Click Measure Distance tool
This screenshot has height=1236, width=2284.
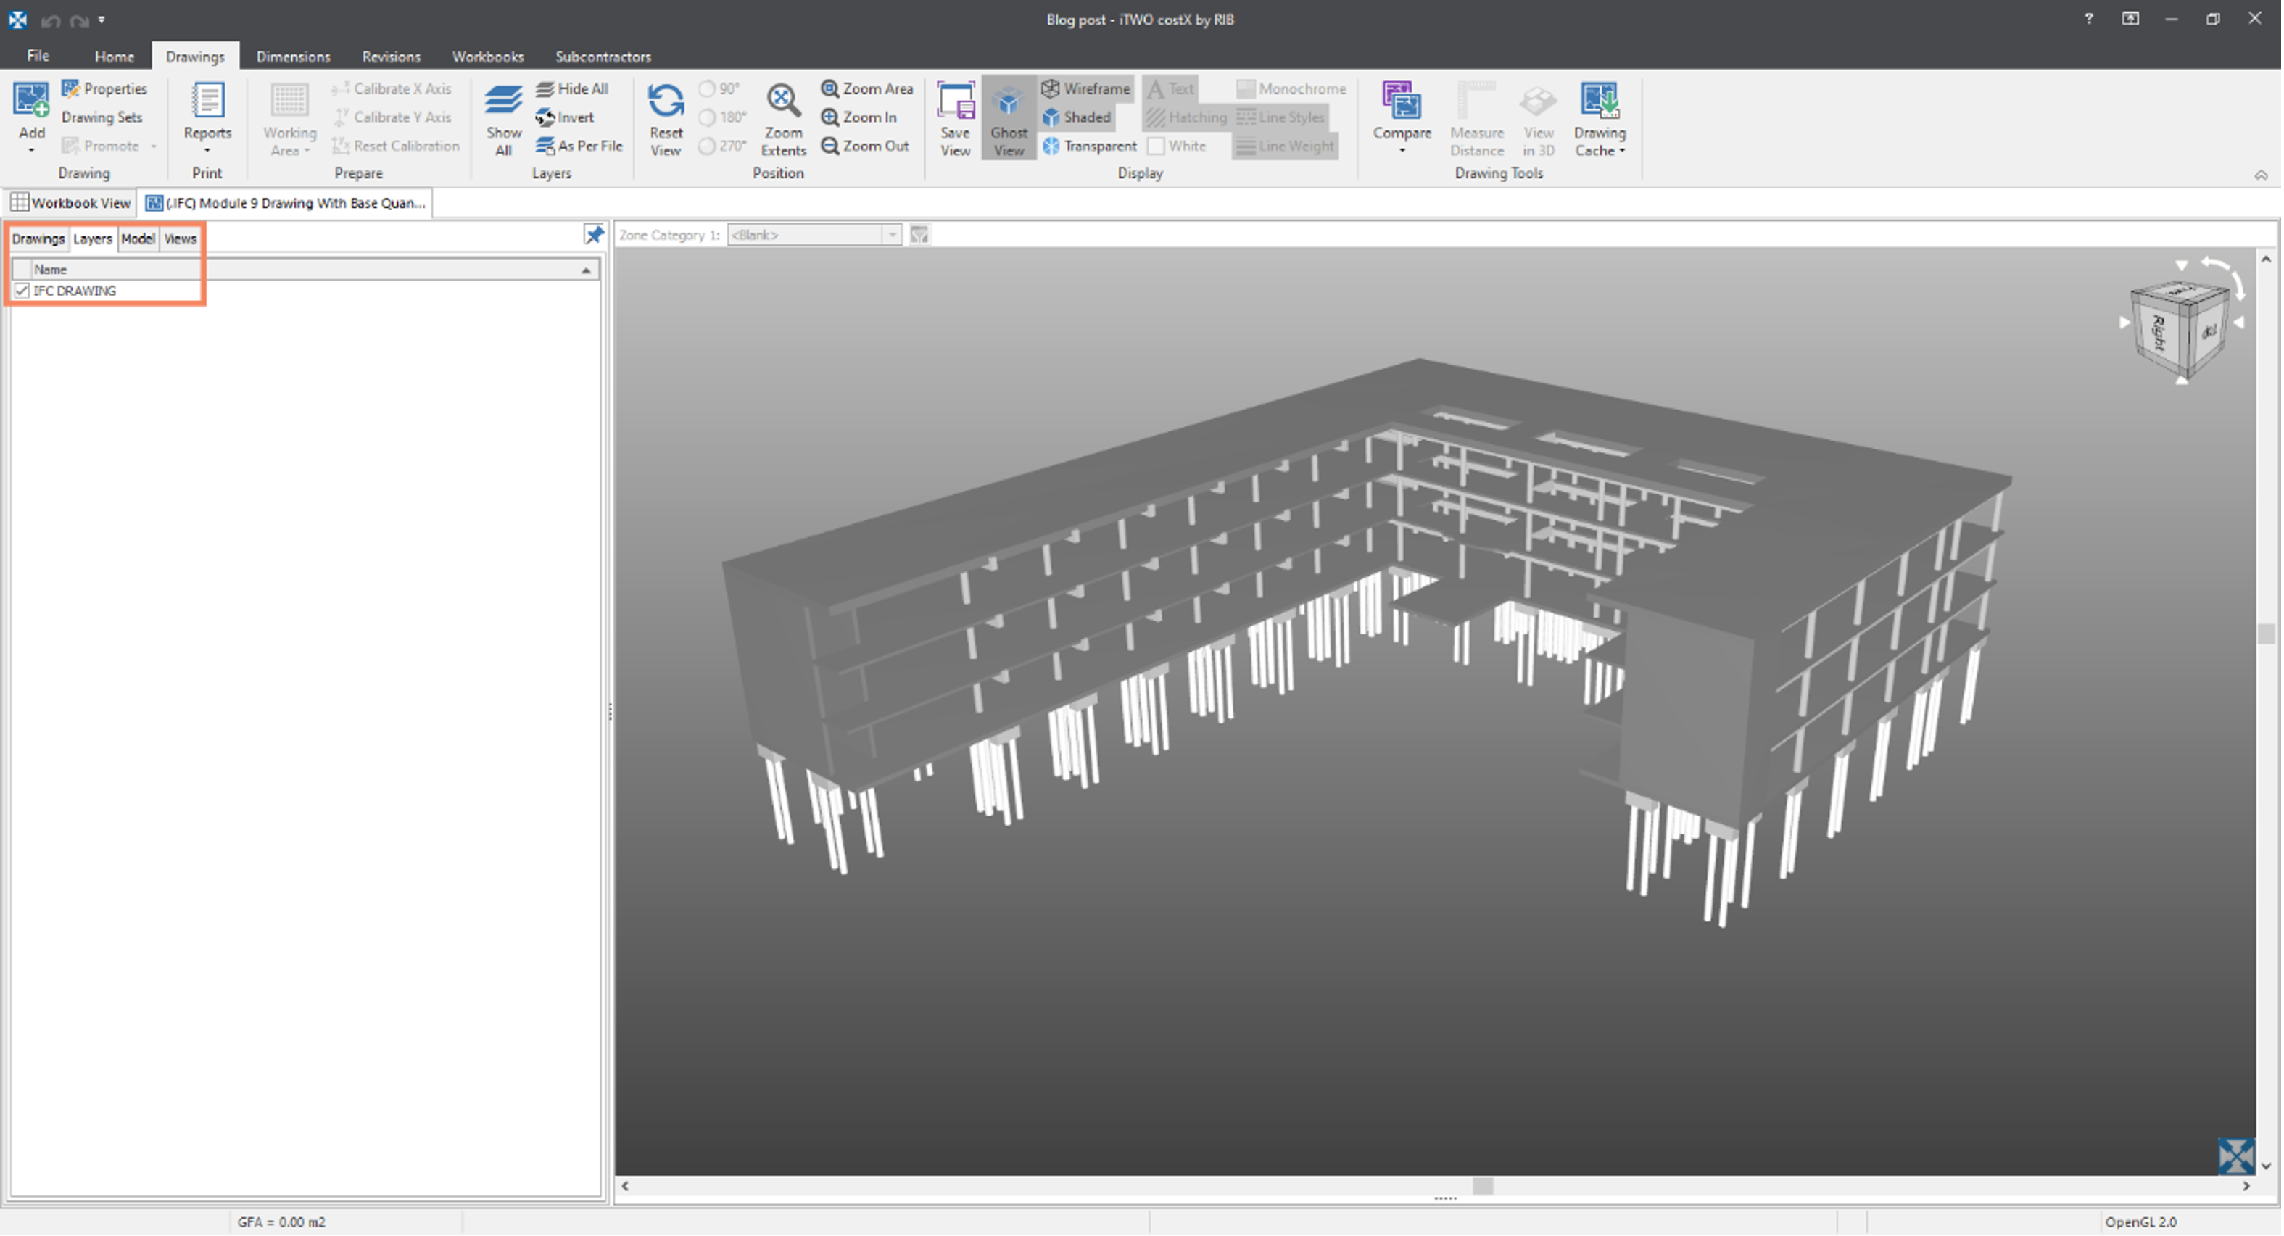1476,120
